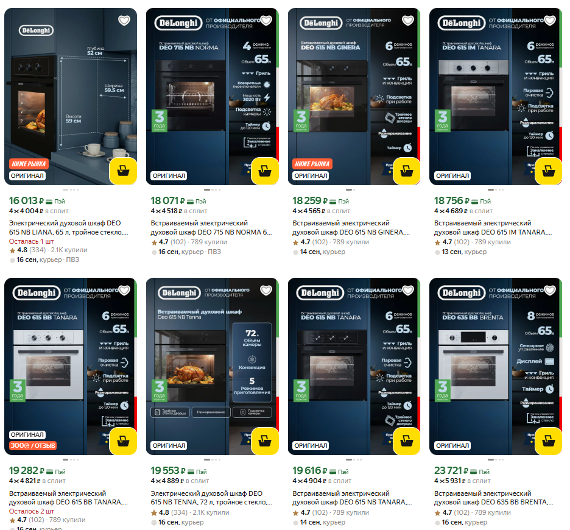Click the 23 721 ₽ price

[x=451, y=471]
